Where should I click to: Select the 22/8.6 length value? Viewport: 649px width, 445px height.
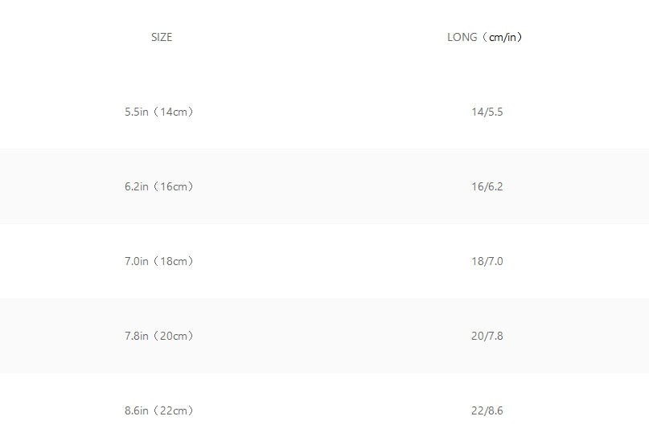point(487,410)
